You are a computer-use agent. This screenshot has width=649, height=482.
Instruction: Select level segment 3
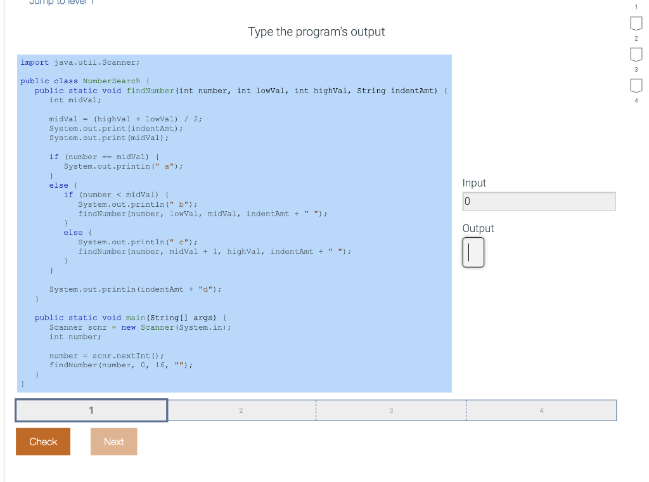click(391, 410)
